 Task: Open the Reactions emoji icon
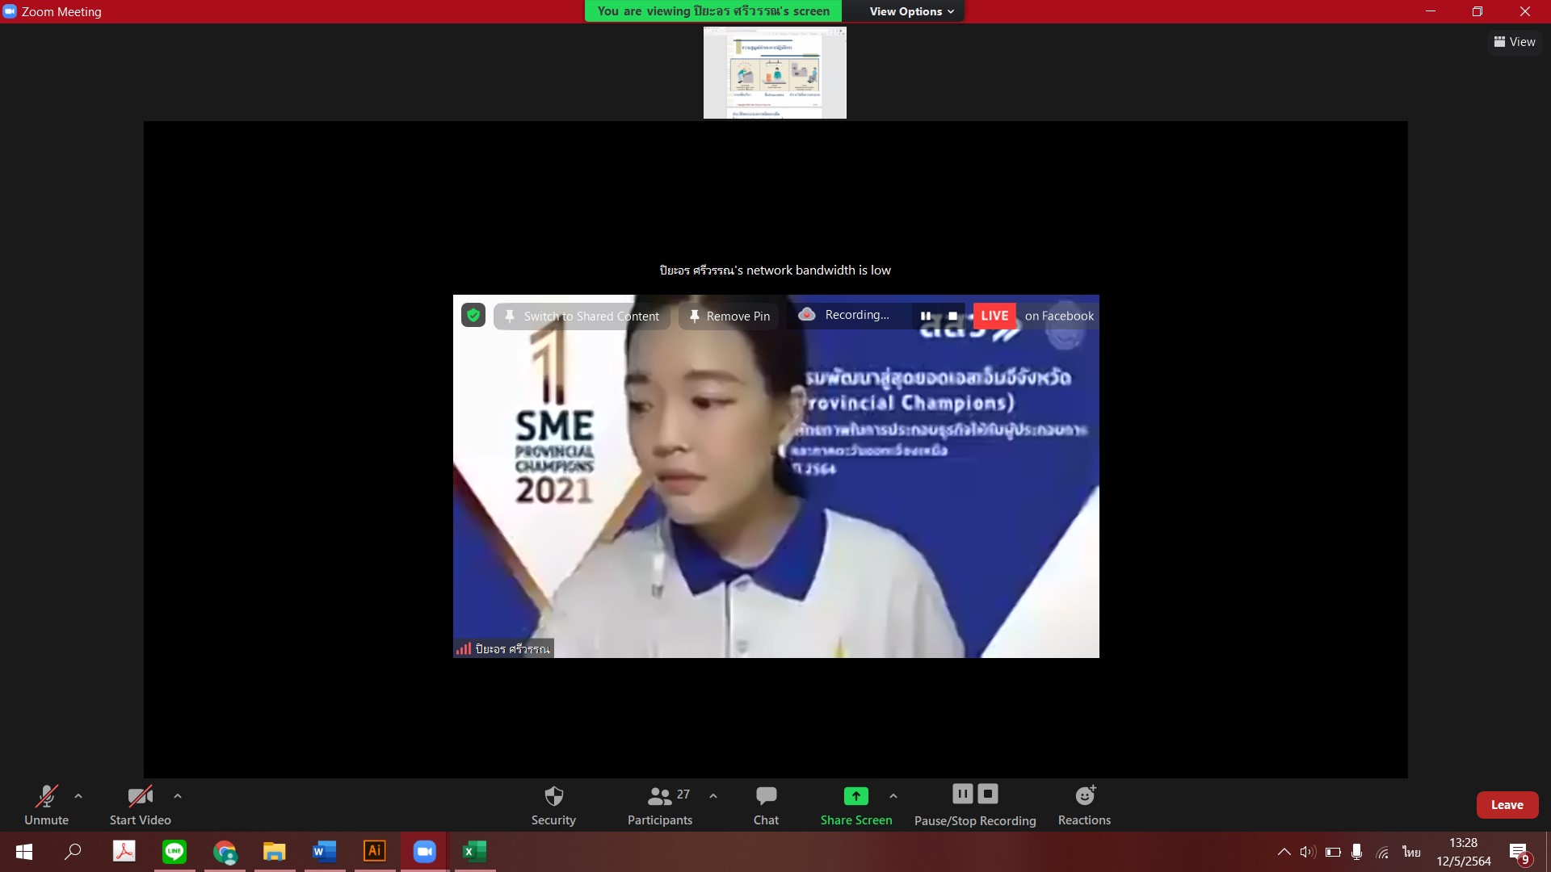point(1084,796)
